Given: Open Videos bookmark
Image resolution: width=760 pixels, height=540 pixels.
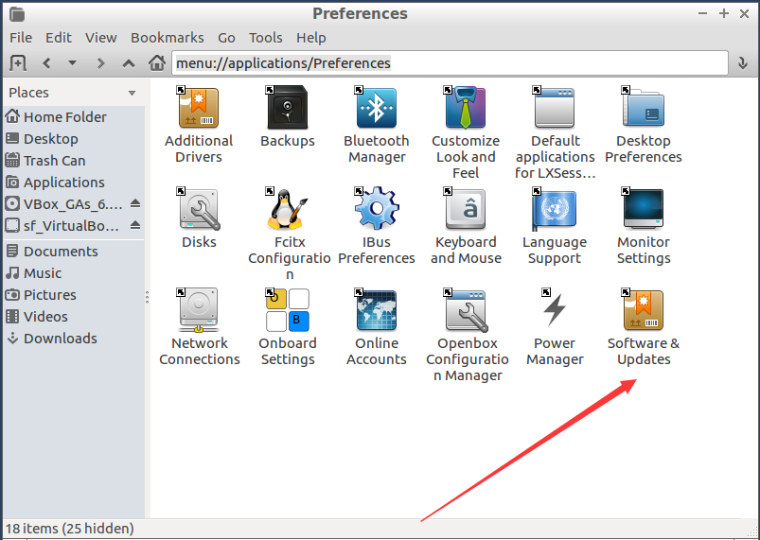Looking at the screenshot, I should click(74, 317).
